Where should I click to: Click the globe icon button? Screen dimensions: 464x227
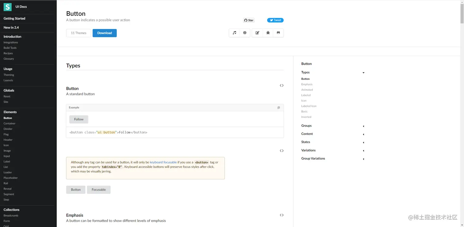pos(245,33)
